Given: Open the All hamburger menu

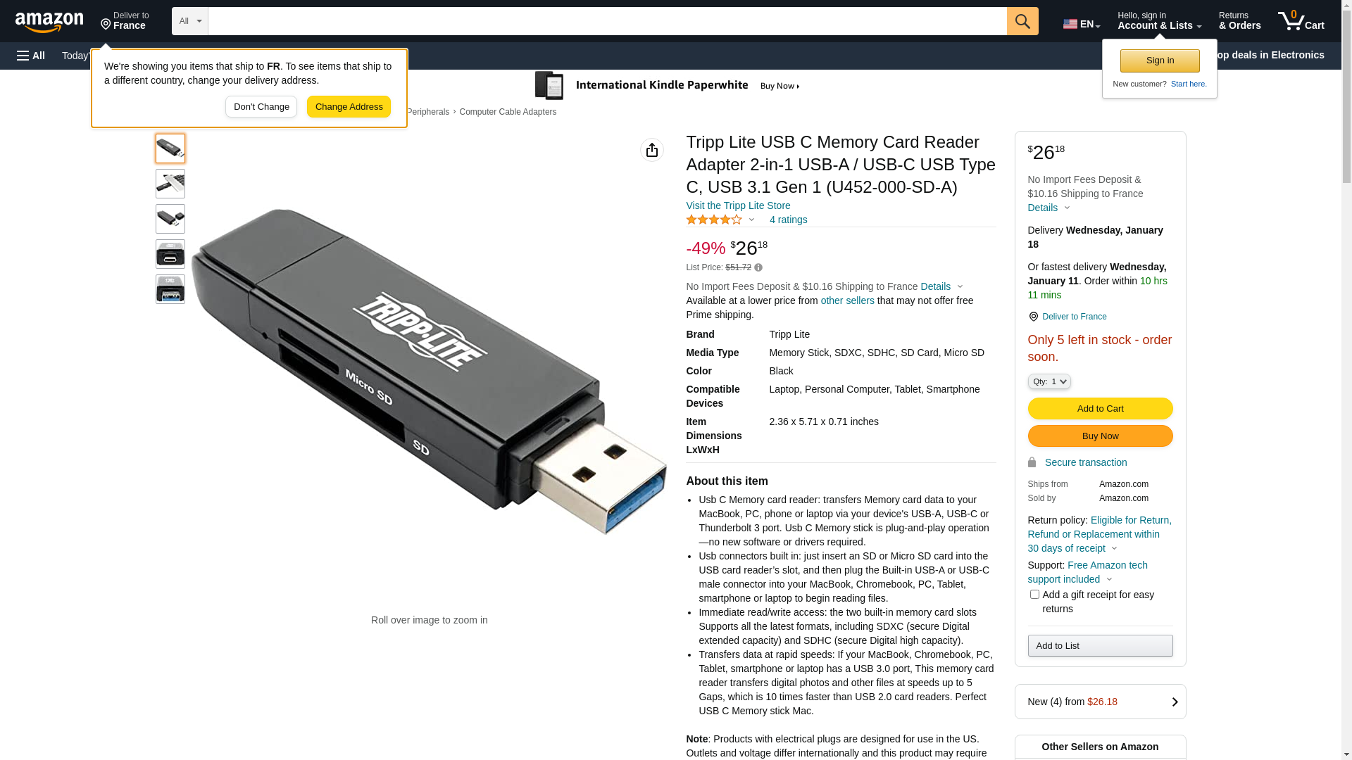Looking at the screenshot, I should [31, 56].
